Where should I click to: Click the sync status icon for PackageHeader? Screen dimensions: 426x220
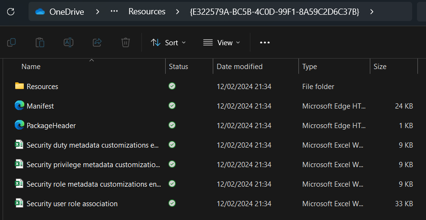[172, 125]
